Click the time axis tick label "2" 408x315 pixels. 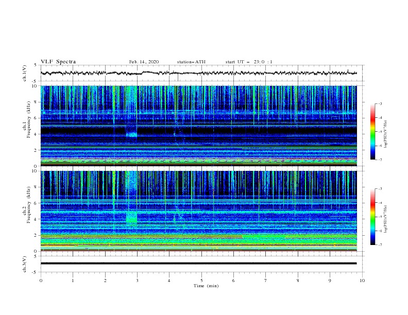(105, 281)
